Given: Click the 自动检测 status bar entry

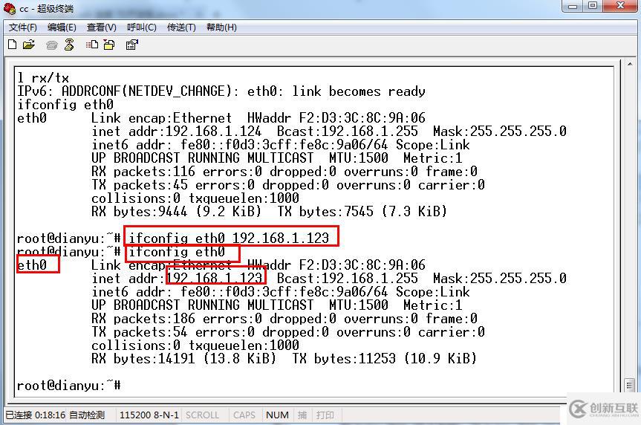Looking at the screenshot, I should pyautogui.click(x=87, y=415).
